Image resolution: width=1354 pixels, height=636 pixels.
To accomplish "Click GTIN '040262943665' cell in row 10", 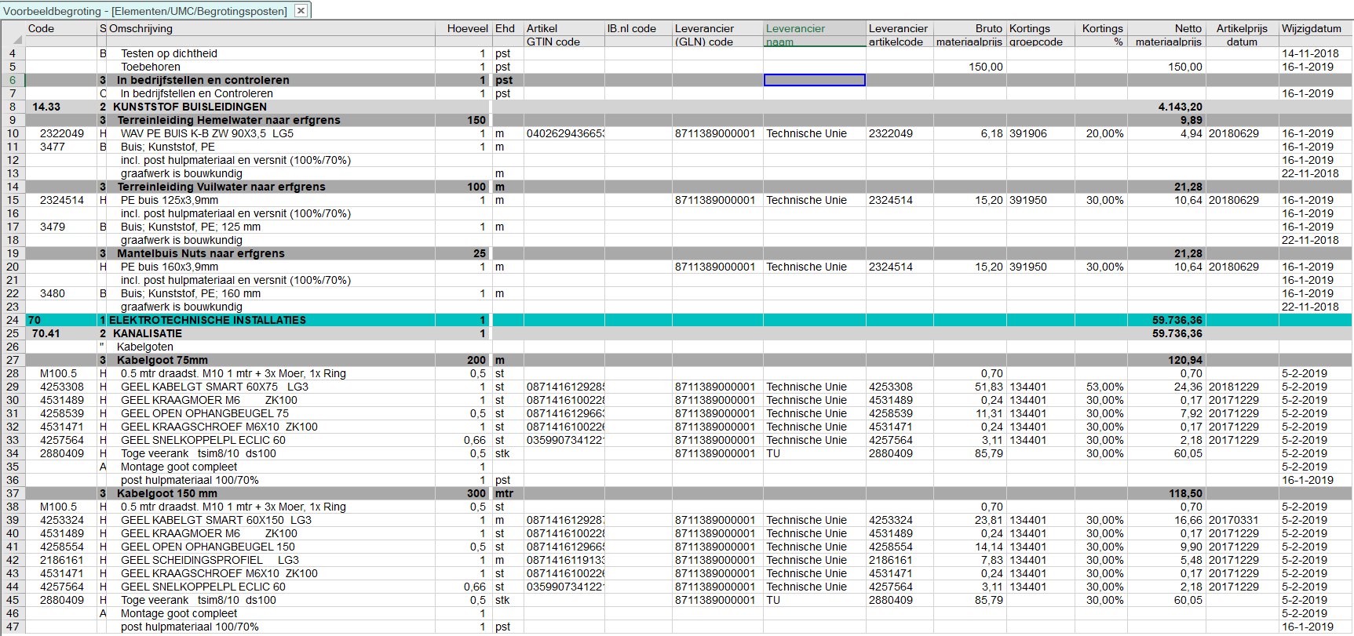I will click(564, 133).
